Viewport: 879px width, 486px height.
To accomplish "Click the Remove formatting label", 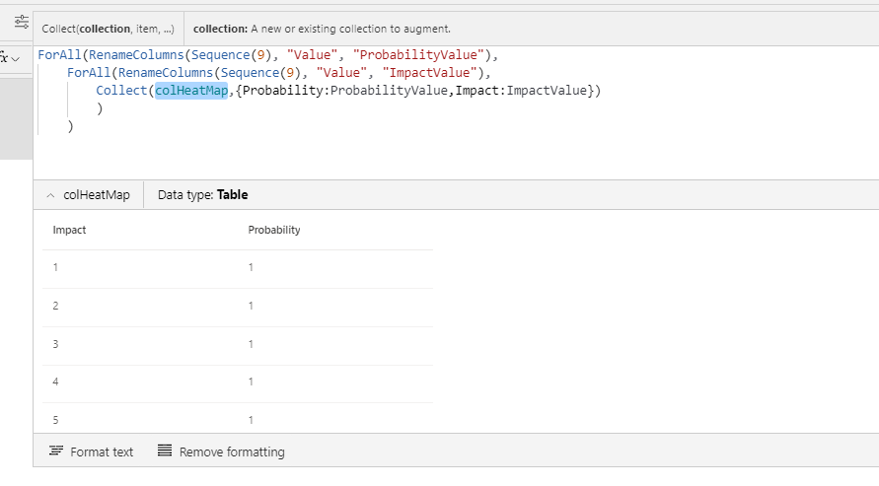I will click(x=232, y=451).
